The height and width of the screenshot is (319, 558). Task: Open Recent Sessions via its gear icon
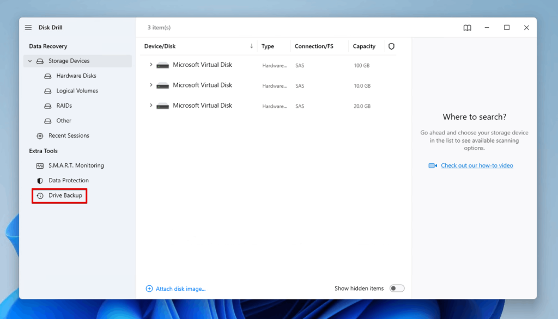tap(39, 136)
